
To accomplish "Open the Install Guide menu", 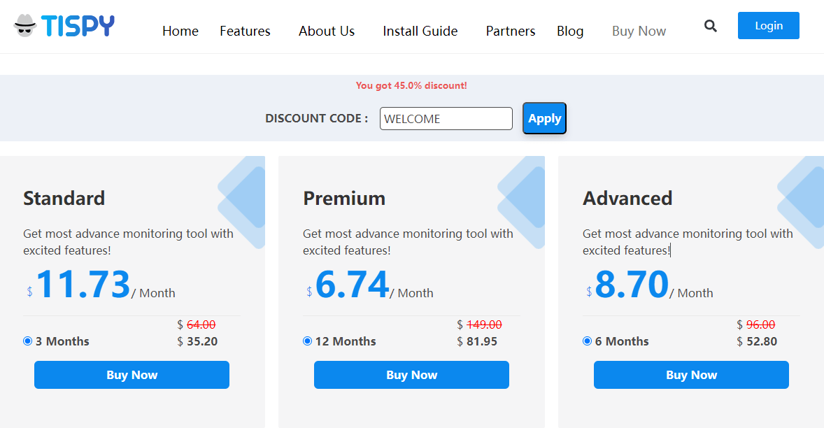I will pos(420,31).
